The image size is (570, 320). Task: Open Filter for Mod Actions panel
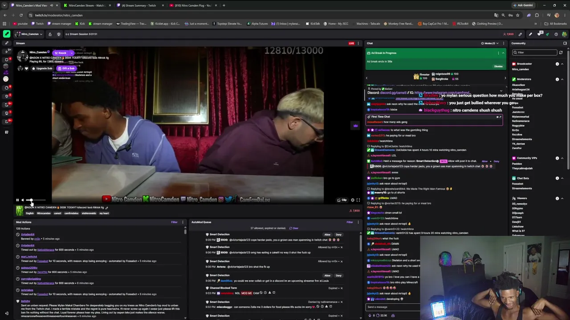(175, 222)
